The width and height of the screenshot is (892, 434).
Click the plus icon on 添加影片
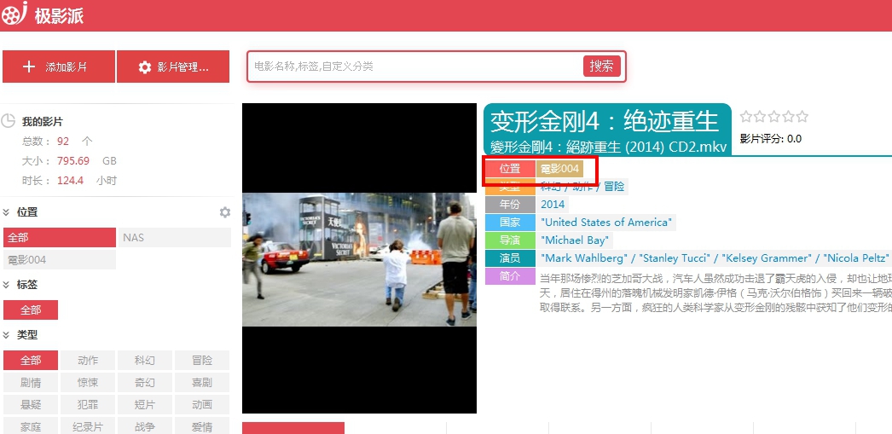[x=29, y=67]
